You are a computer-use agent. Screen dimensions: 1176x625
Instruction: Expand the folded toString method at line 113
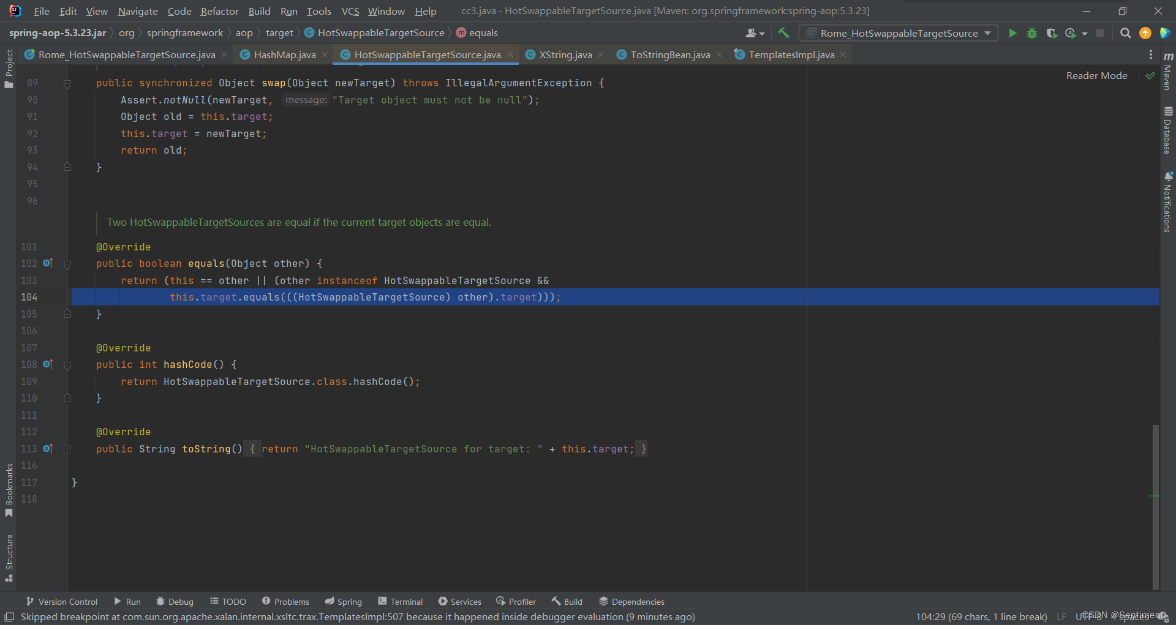click(67, 449)
